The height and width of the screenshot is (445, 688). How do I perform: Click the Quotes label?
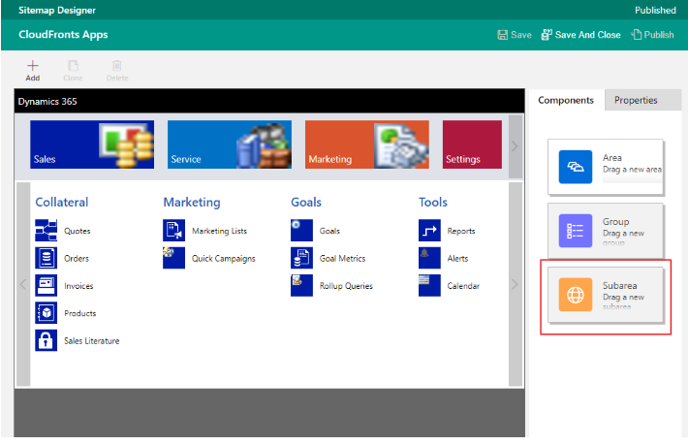point(78,231)
